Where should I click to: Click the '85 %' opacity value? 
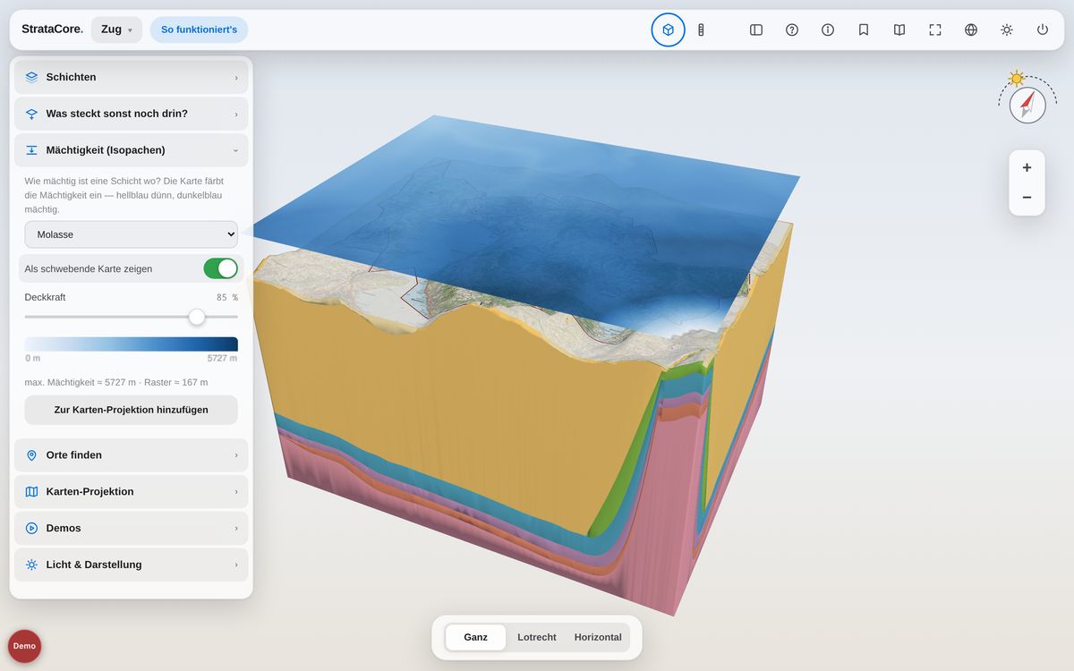coord(227,297)
